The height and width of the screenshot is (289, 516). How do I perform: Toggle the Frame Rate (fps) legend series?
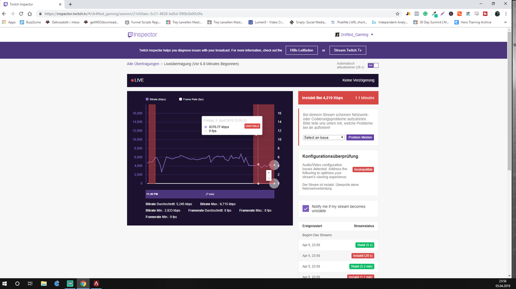click(x=191, y=99)
